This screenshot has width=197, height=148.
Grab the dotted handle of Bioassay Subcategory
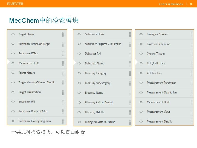coord(130,83)
